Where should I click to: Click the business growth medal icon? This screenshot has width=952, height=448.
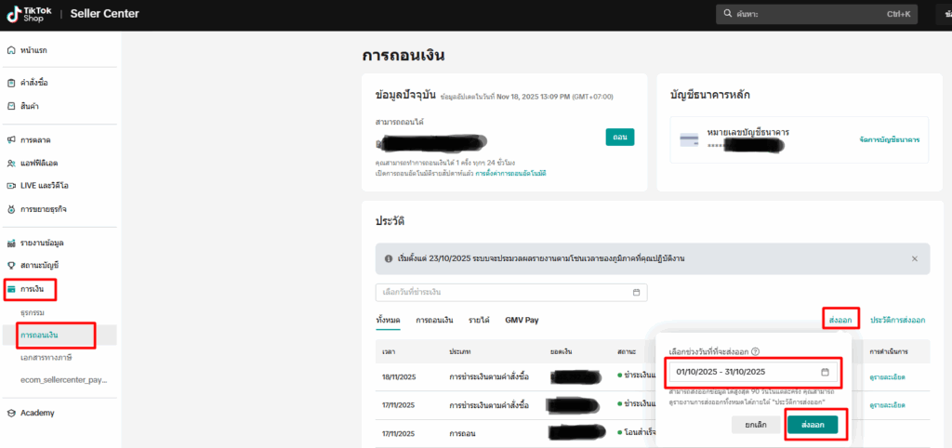tap(11, 209)
